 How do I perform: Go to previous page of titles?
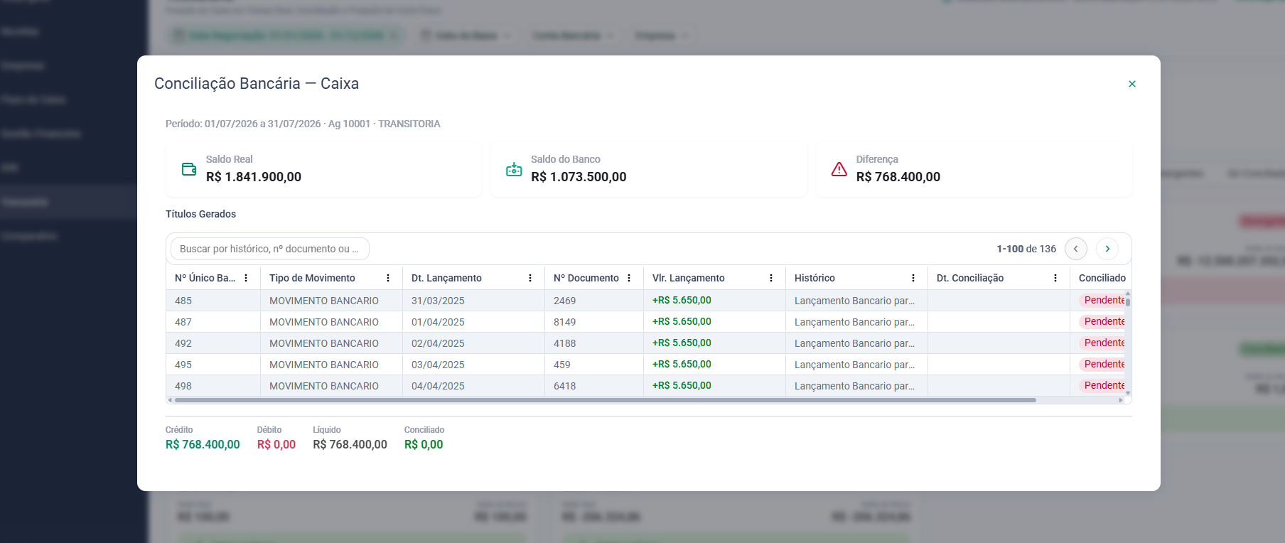[1076, 249]
